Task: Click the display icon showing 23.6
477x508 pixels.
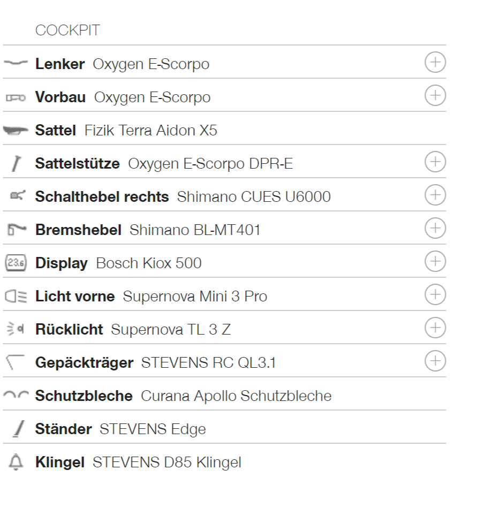Action: (16, 262)
